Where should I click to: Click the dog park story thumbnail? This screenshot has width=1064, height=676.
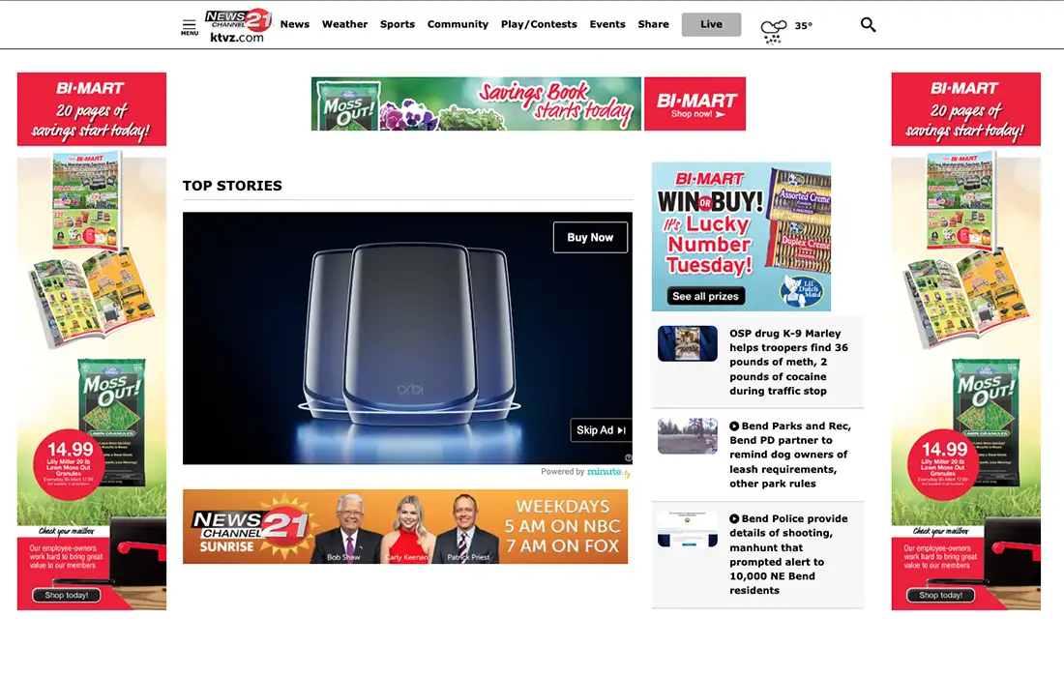click(688, 436)
